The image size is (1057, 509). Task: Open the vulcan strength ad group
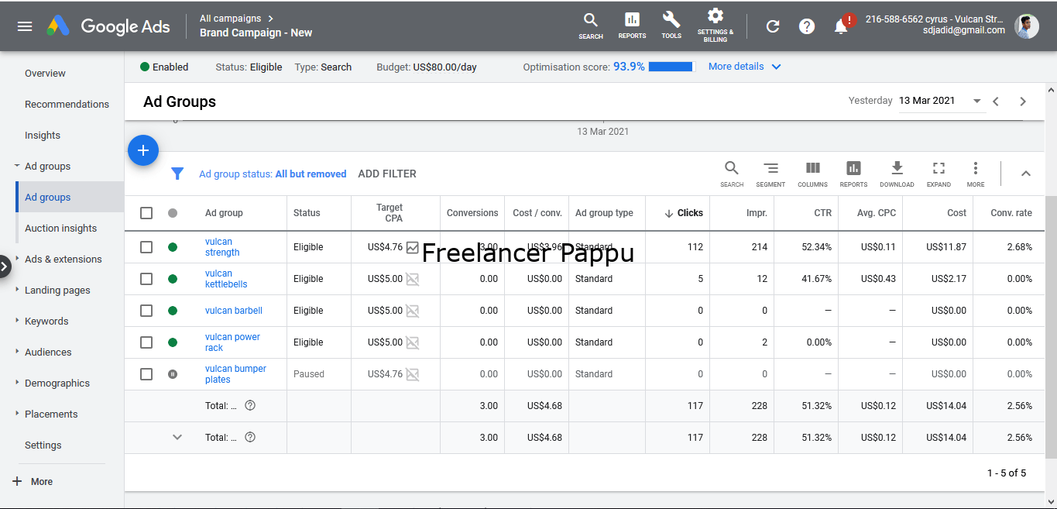[222, 247]
